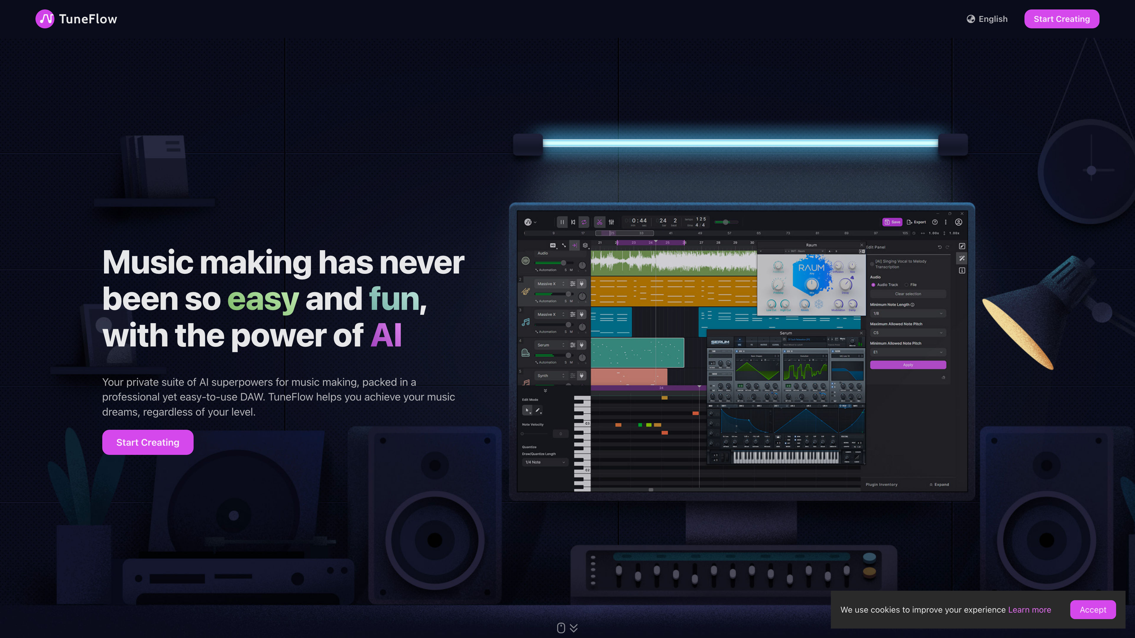1135x638 pixels.
Task: Open the English language selector
Action: (987, 19)
